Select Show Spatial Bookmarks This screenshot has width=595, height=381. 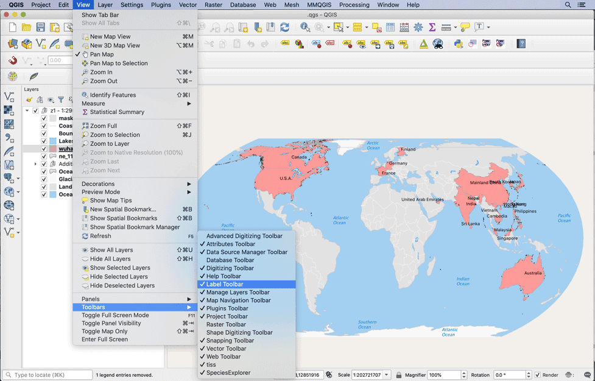click(x=135, y=218)
